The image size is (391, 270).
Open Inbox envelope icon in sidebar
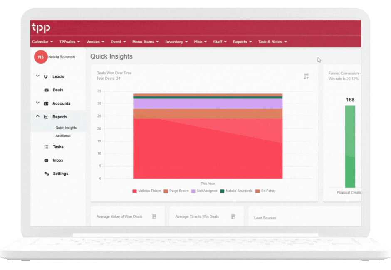(x=46, y=160)
